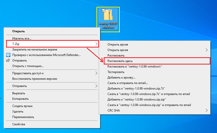Expand the second Открыть архив submenu arrow
217x133 pixels.
[x=207, y=50]
